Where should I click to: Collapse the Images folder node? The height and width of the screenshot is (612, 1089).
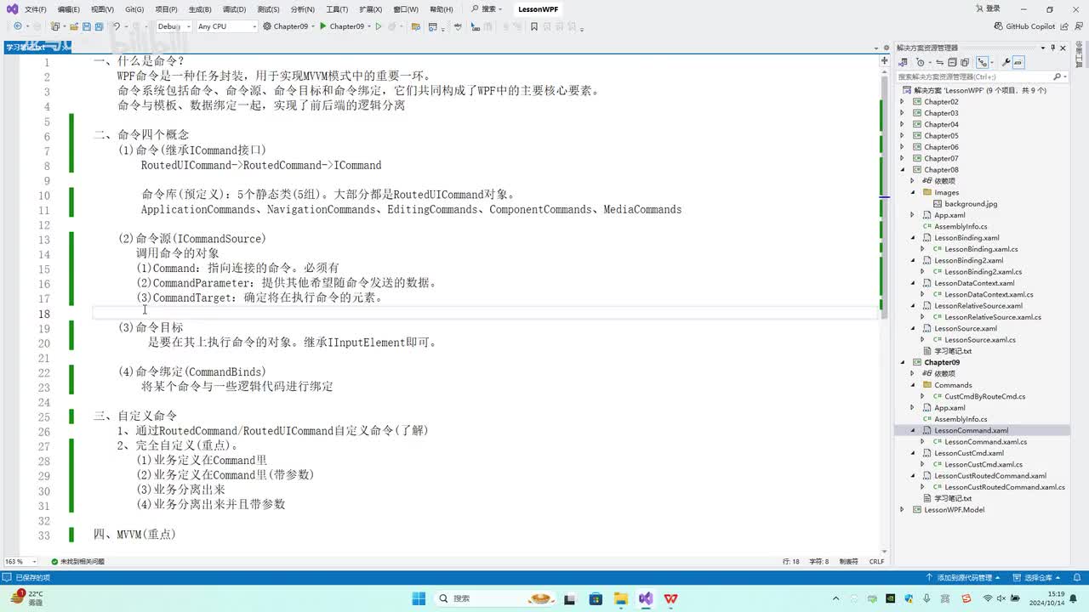pos(913,193)
